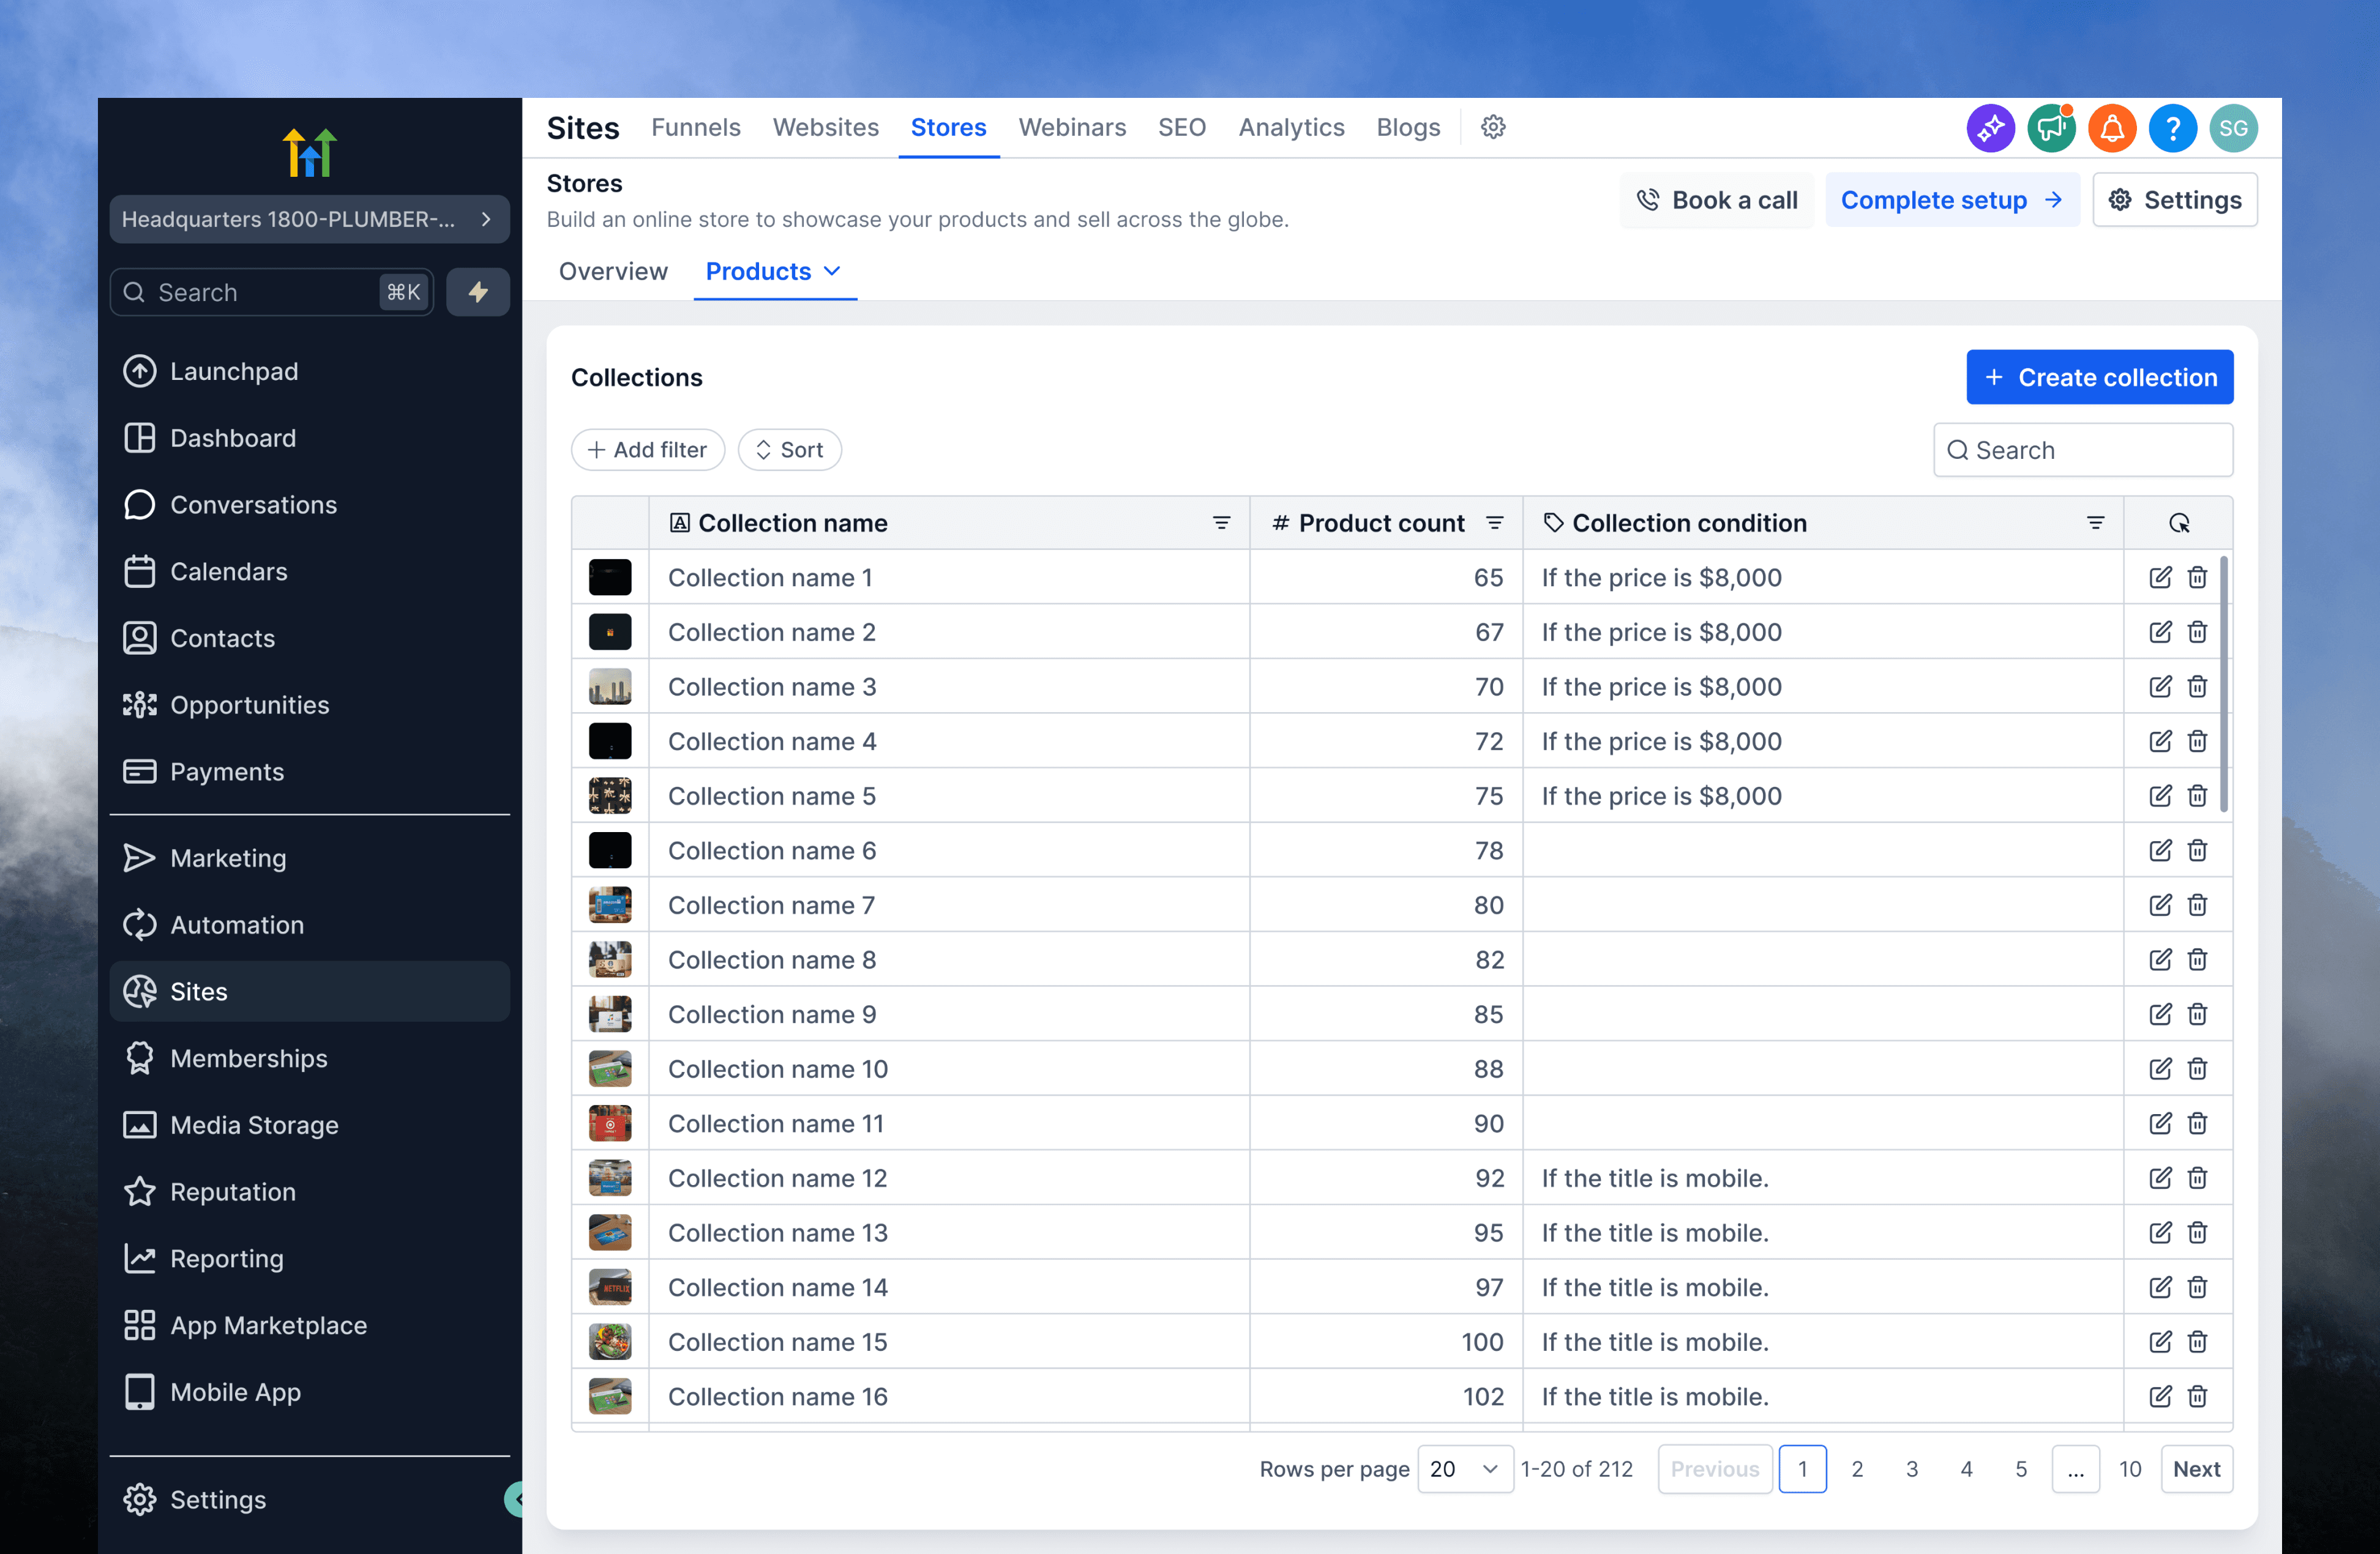Open the green megaphone announcements icon
This screenshot has height=1554, width=2380.
pos(2050,128)
